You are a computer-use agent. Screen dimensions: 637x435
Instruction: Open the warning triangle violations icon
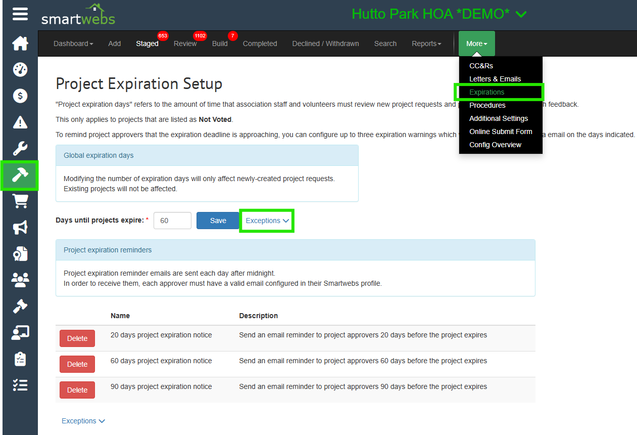pos(20,122)
